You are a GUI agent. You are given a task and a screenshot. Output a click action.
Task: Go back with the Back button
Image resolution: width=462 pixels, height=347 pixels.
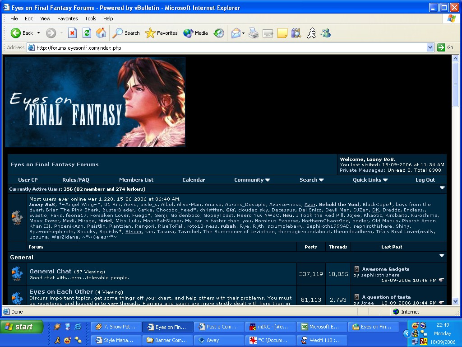(22, 33)
